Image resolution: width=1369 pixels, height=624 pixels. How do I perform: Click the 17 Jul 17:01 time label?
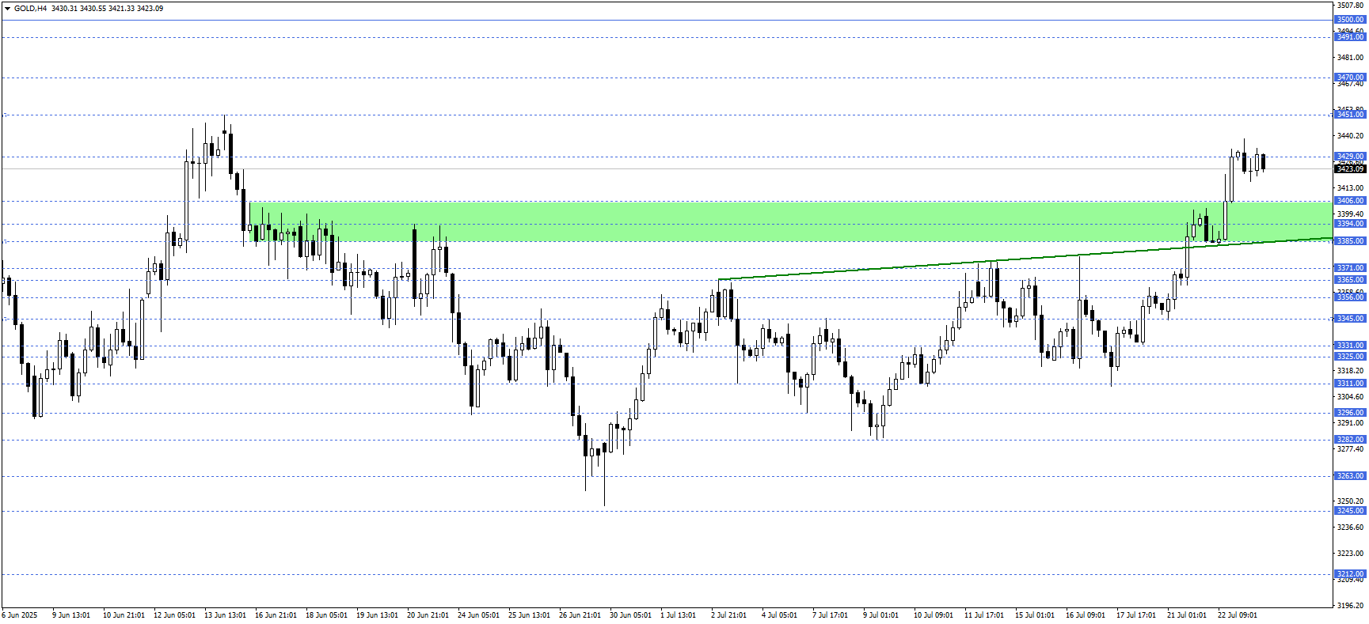1136,615
